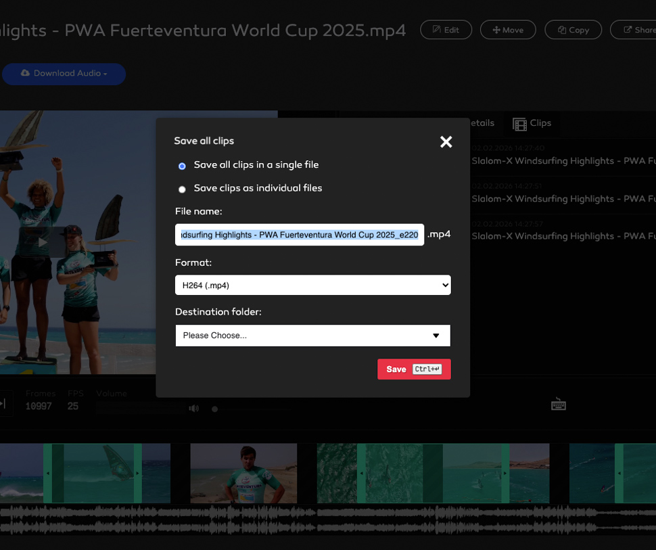Image resolution: width=656 pixels, height=550 pixels.
Task: Switch to the Details tab
Action: (x=482, y=123)
